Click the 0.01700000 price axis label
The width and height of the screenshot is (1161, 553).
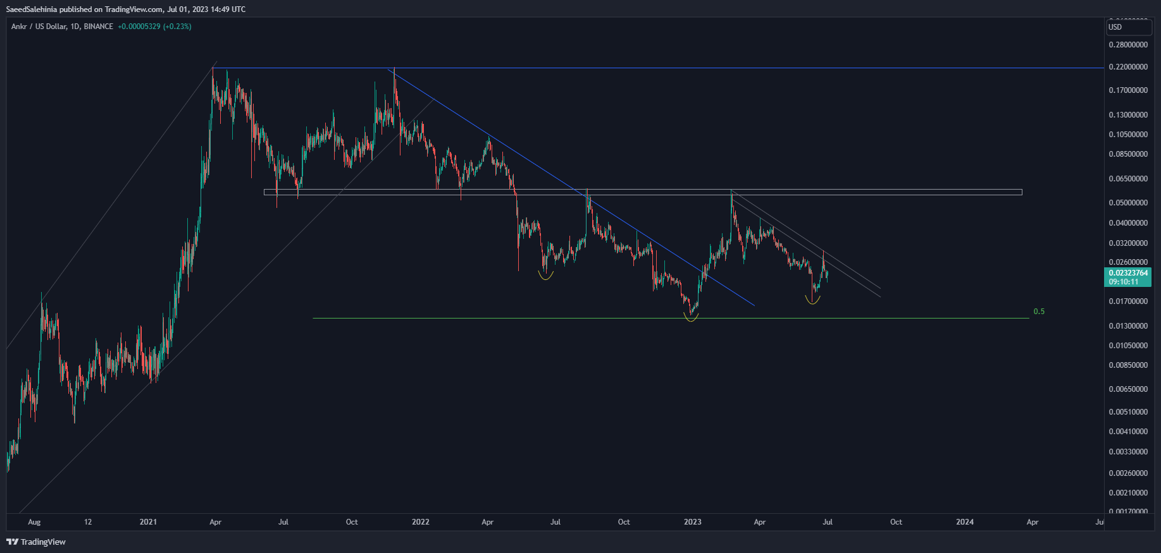[1128, 301]
